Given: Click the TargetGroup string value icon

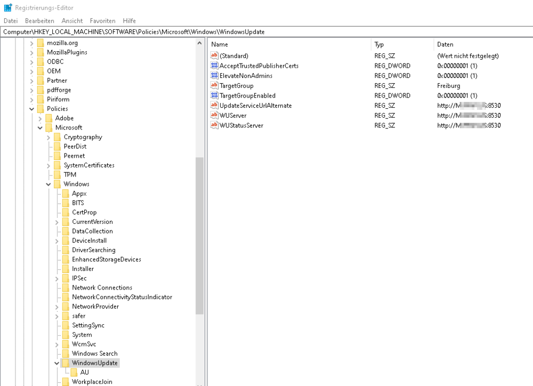Looking at the screenshot, I should (215, 86).
